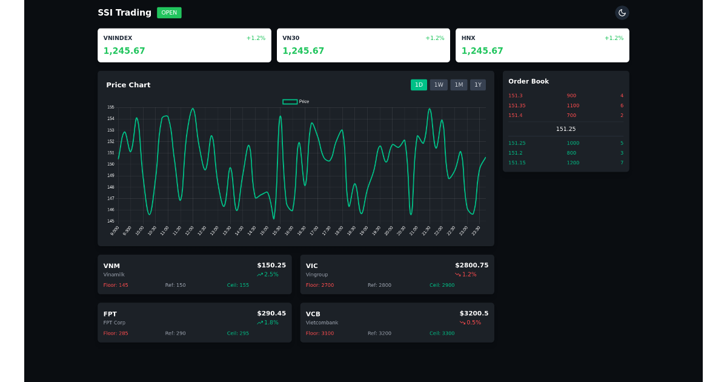Click the VN30 index card
The width and height of the screenshot is (727, 382).
click(363, 45)
